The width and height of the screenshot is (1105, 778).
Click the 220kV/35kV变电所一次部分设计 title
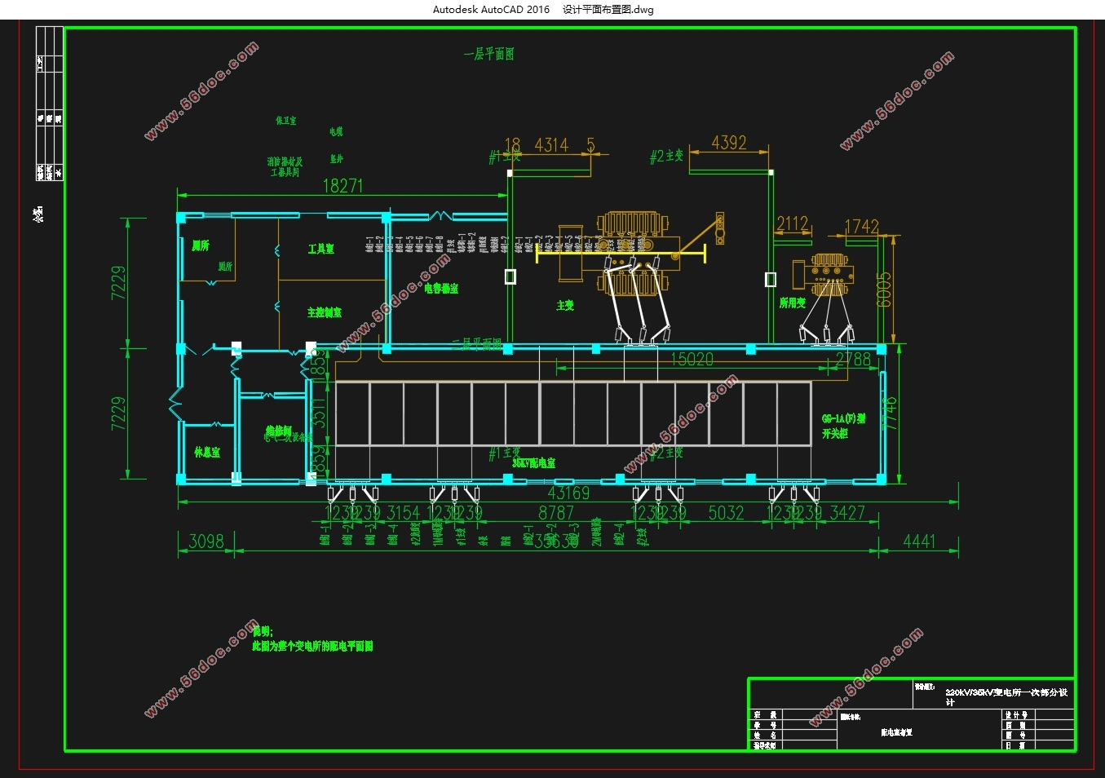[x=1006, y=696]
